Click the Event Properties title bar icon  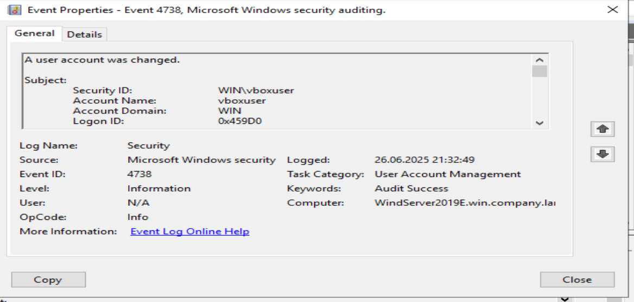[16, 10]
